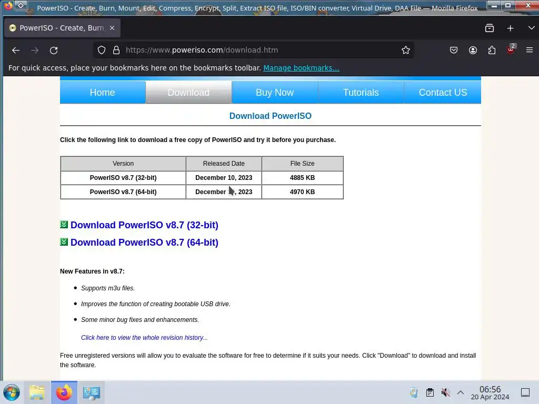Viewport: 539px width, 404px height.
Task: Click 'Some minor bug fixes and enhancements.' text
Action: (140, 320)
